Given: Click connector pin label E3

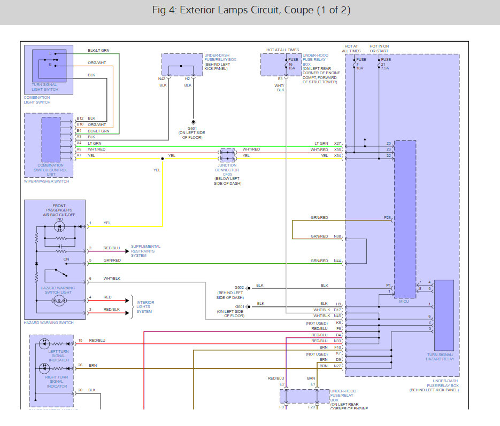Looking at the screenshot, I should (x=280, y=78).
